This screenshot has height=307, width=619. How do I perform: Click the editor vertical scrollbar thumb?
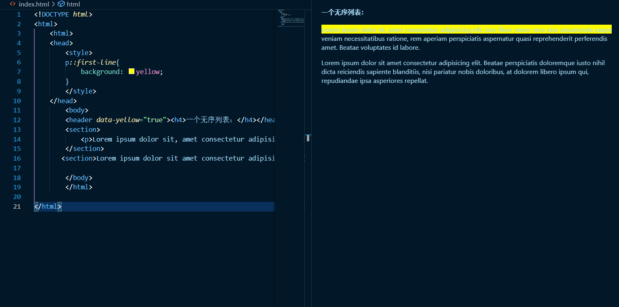coord(308,138)
